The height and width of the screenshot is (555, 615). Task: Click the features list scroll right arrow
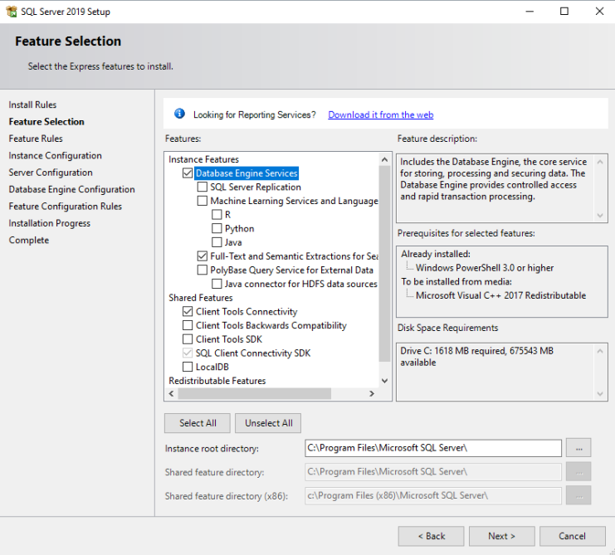point(372,393)
